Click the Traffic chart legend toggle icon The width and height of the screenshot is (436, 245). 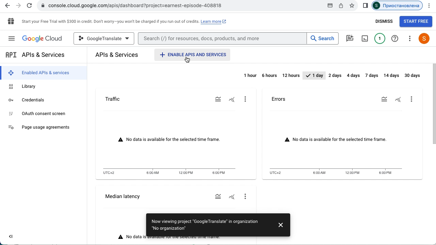click(x=218, y=99)
